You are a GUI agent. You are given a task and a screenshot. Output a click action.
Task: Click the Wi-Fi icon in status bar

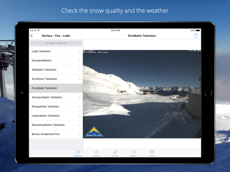pos(39,30)
